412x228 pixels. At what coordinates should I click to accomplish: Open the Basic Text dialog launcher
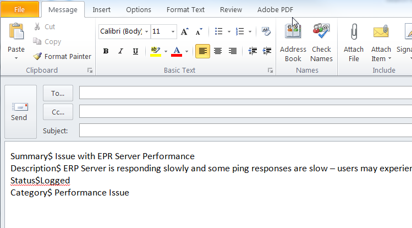[x=271, y=70]
